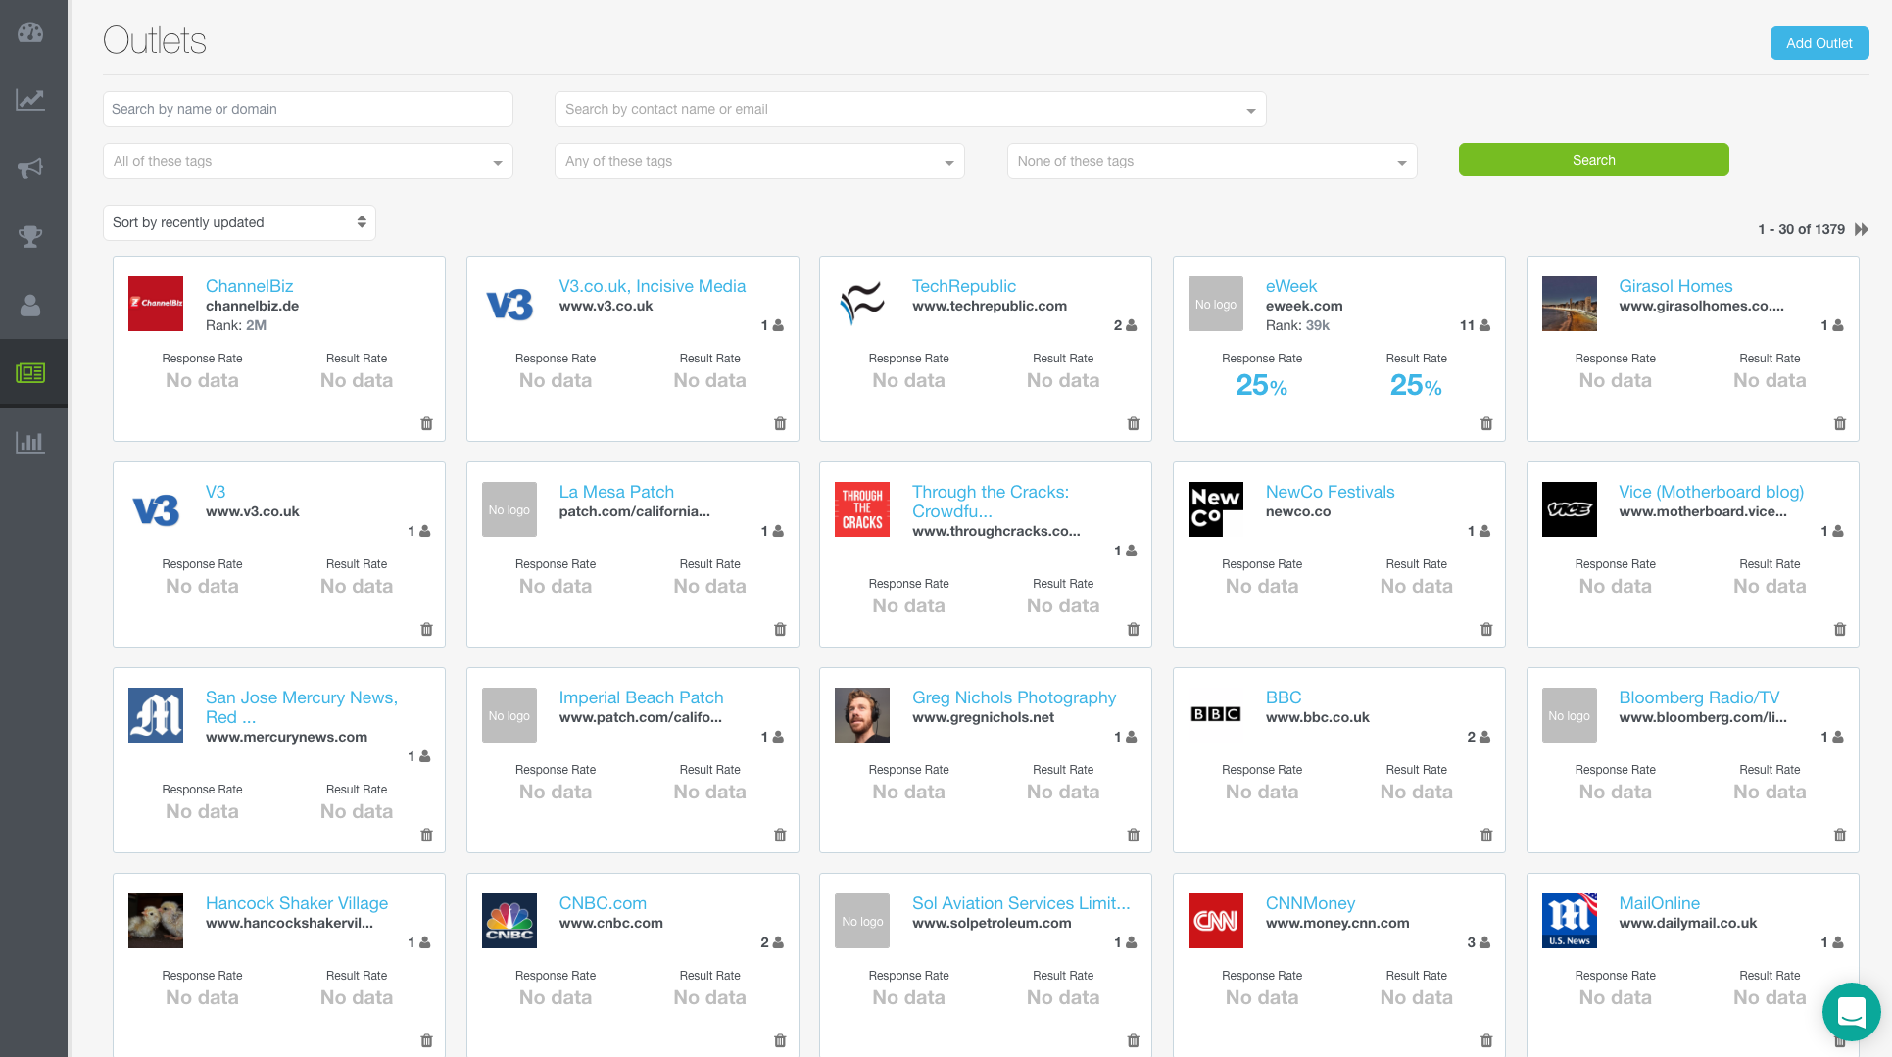
Task: Expand the Any of these tags dropdown
Action: (759, 161)
